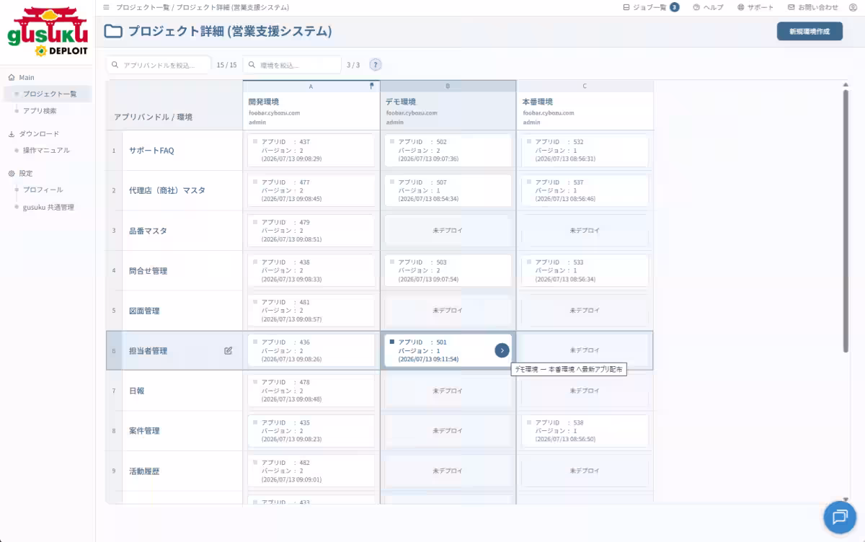Viewport: 865px width, 542px height.
Task: Focus the app bundle filter field
Action: tap(159, 65)
